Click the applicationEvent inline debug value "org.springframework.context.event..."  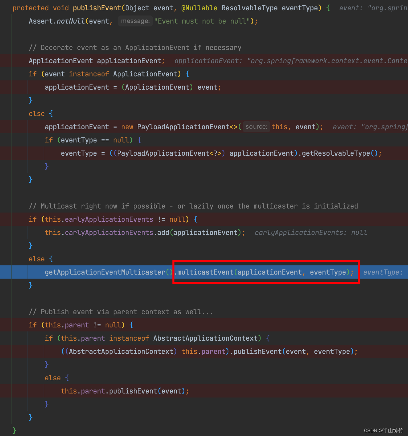coord(291,61)
